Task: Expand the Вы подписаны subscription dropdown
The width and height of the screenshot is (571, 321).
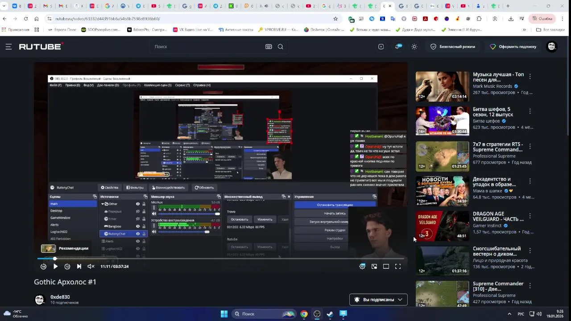Action: pyautogui.click(x=378, y=300)
